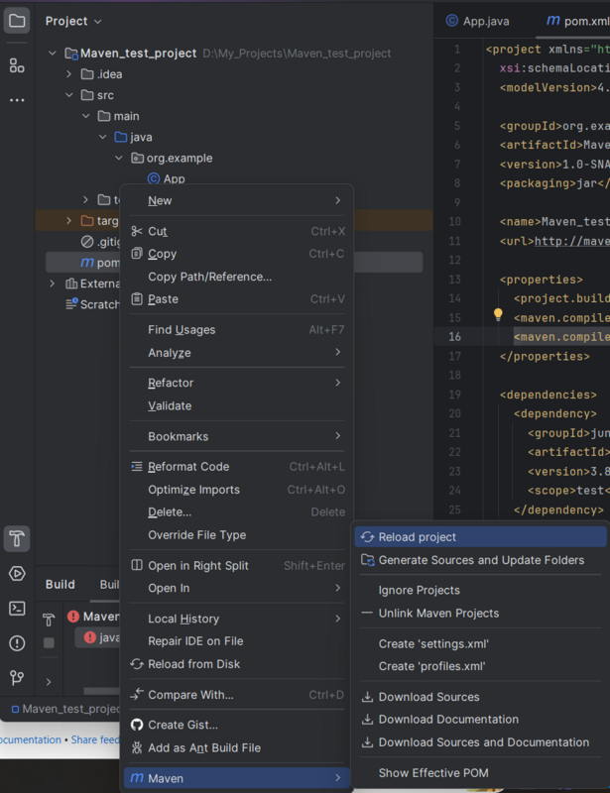Open the Git tool window icon

click(x=17, y=677)
